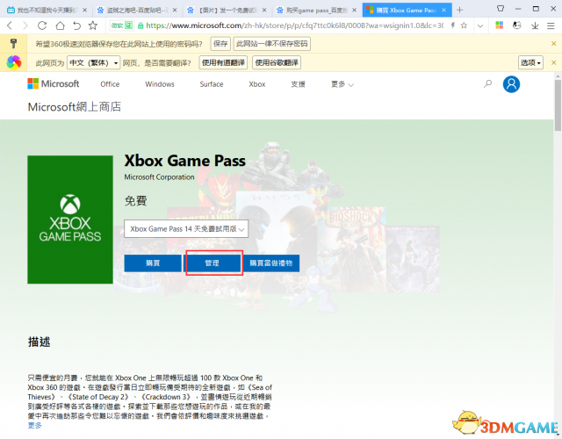The image size is (562, 439).
Task: Click the skin shirt icon in titlebar
Action: click(501, 8)
